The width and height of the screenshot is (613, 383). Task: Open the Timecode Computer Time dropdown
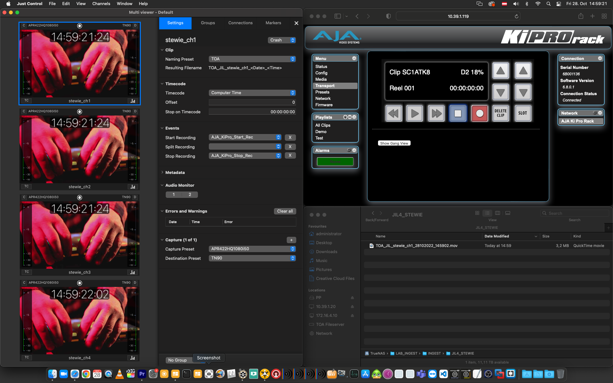[x=252, y=93]
